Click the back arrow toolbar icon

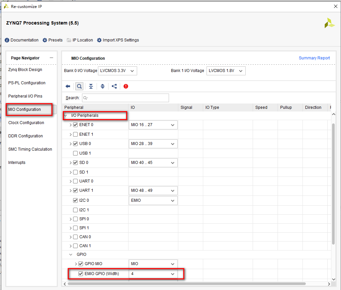point(68,86)
